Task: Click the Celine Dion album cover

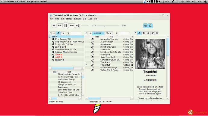Action: [x=150, y=54]
